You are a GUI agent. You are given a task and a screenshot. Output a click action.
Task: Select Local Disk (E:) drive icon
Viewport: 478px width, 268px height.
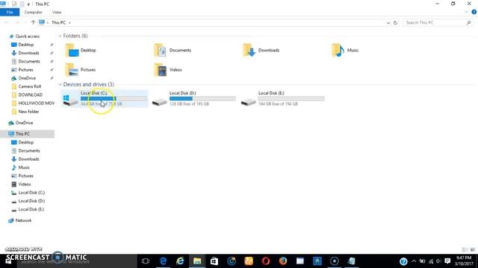248,102
